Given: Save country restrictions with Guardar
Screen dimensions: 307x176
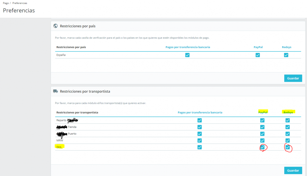Looking at the screenshot, I should (x=293, y=78).
